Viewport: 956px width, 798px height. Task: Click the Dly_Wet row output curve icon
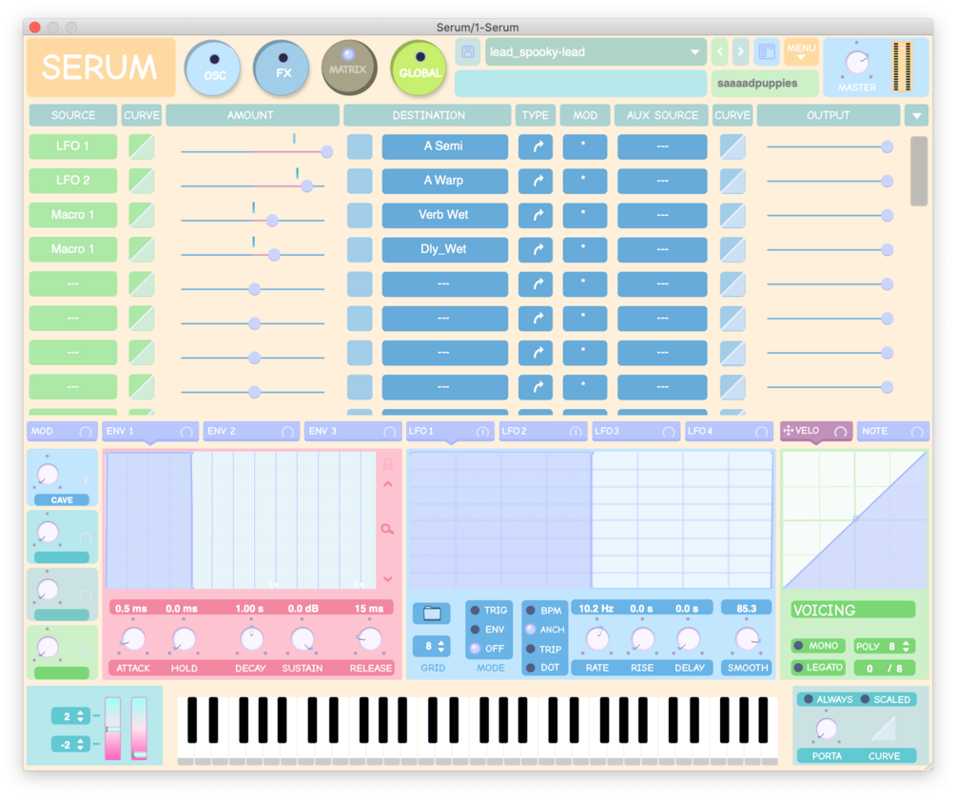pyautogui.click(x=732, y=249)
